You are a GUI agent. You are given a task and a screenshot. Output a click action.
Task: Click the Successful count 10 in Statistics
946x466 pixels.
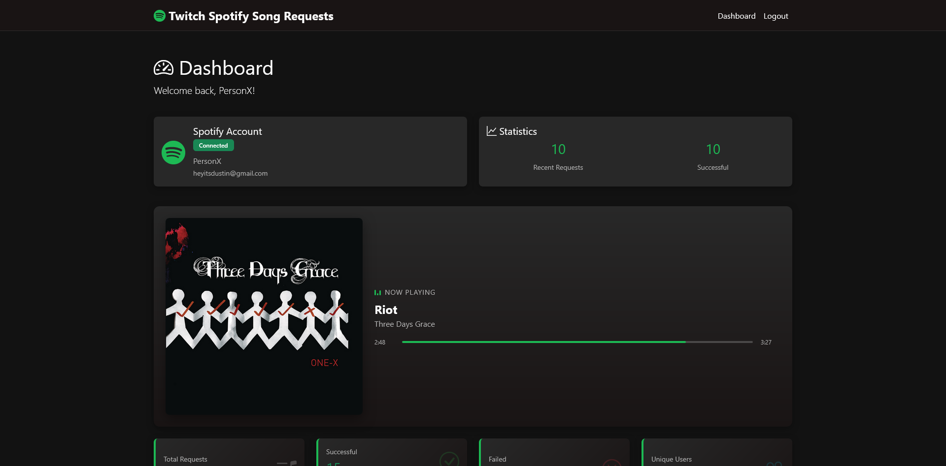pos(713,149)
